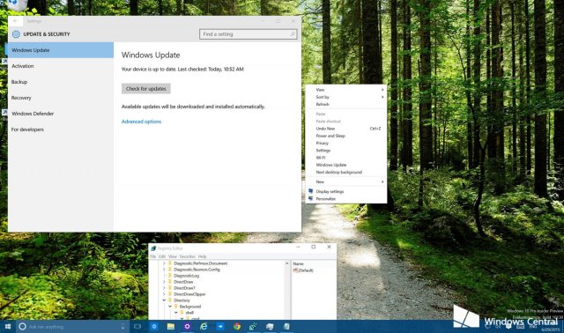Viewport: 564px width, 333px height.
Task: Launch Google Chrome from the taskbar
Action: (237, 327)
